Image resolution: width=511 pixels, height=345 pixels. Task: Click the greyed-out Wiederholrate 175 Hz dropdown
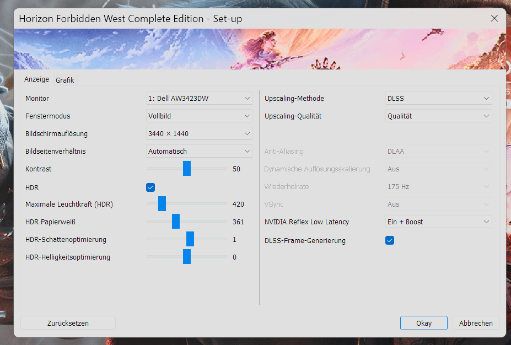[x=438, y=187]
